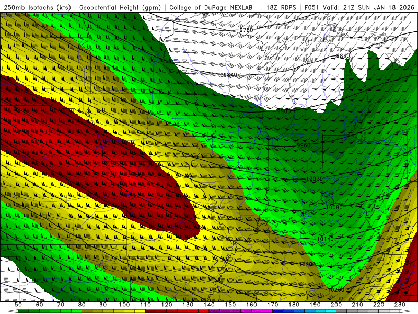The height and width of the screenshot is (314, 418).
Task: Click the gray swatch between 200 and 210
Action: click(x=342, y=311)
